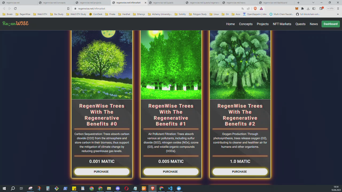Screen dimensions: 342x192
Task: Open Quests in site navigation
Action: tap(300, 24)
